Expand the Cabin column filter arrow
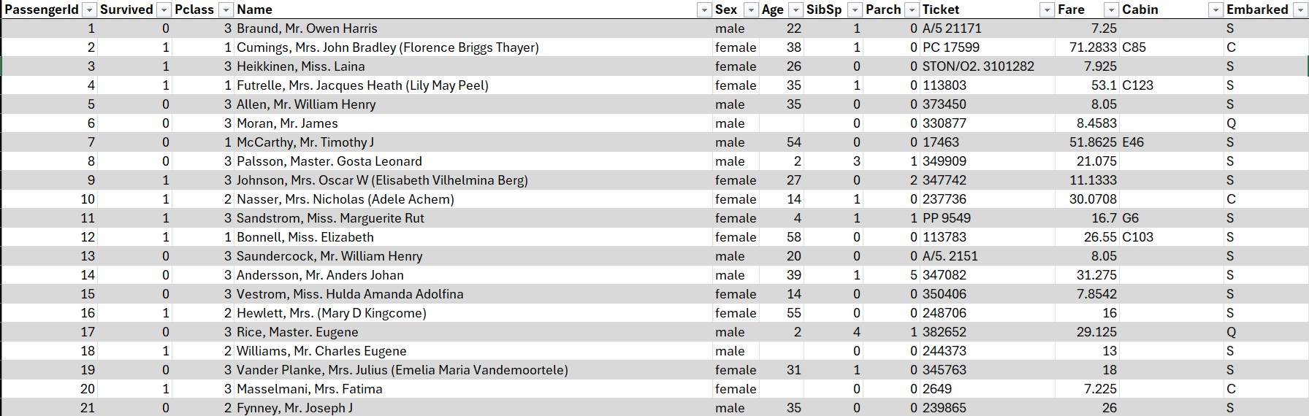The width and height of the screenshot is (1309, 416). pos(1215,9)
